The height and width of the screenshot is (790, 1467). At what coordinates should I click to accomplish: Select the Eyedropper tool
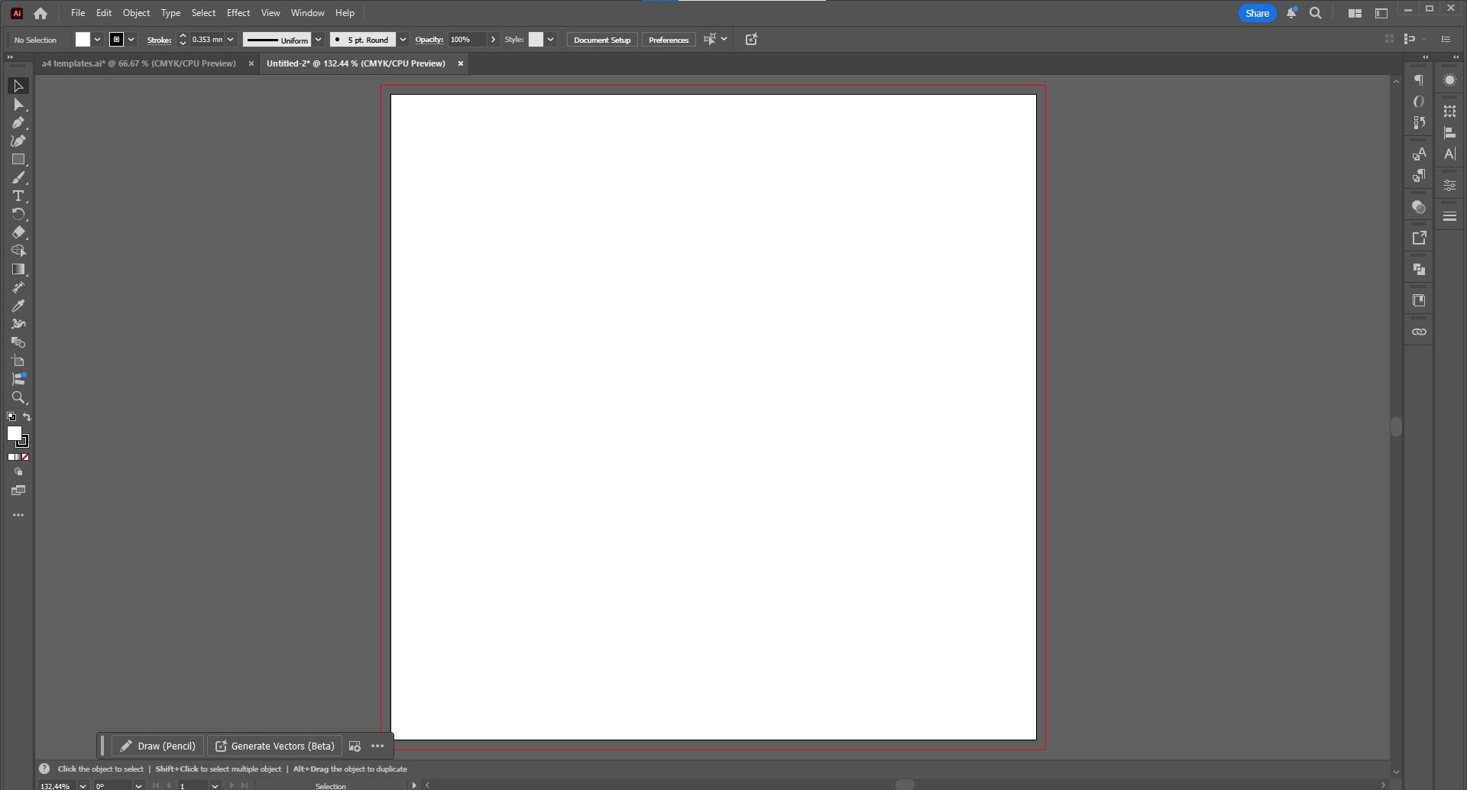(x=18, y=306)
